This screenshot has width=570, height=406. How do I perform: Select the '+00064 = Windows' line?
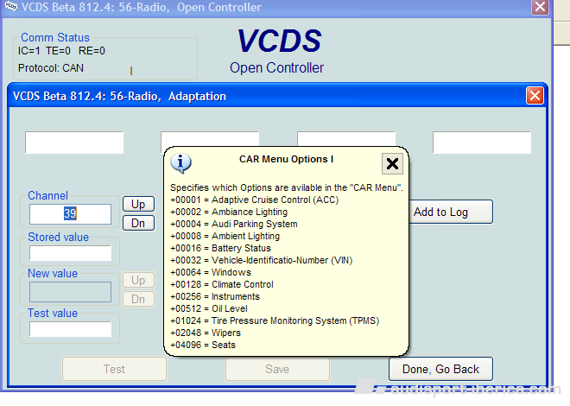tap(211, 272)
